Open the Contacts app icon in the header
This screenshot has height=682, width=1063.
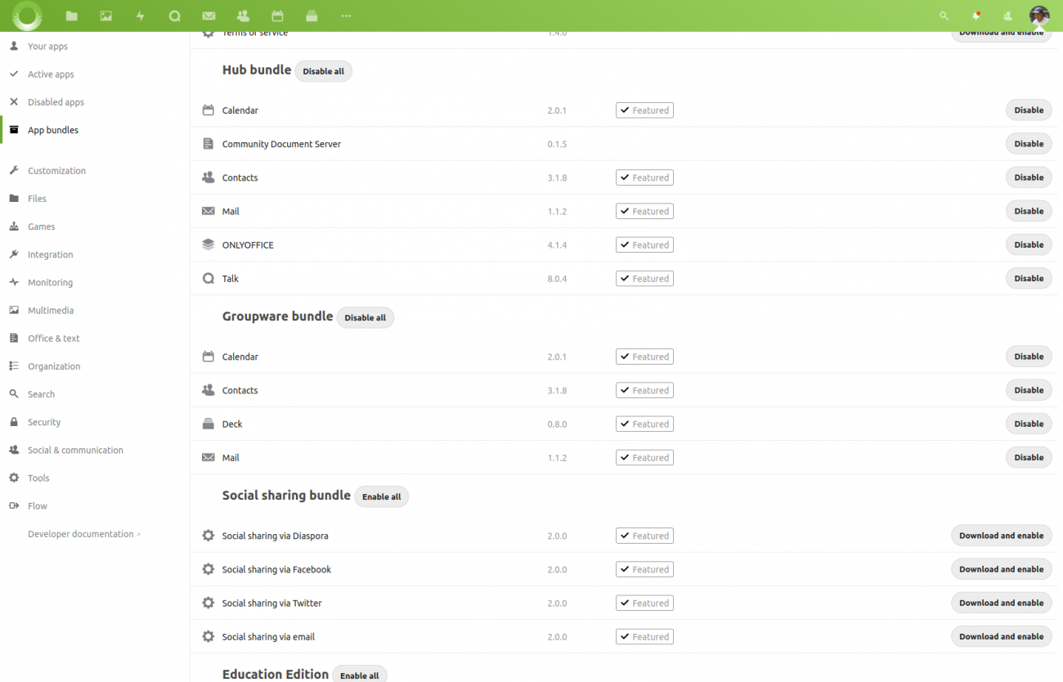point(243,16)
